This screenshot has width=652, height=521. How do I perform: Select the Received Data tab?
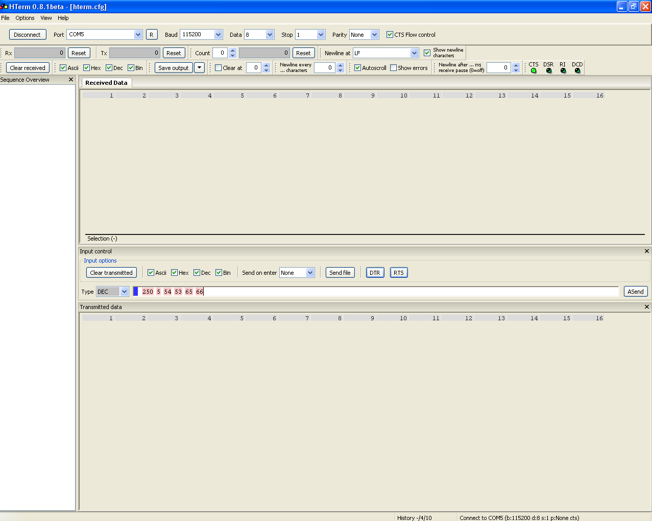[106, 83]
